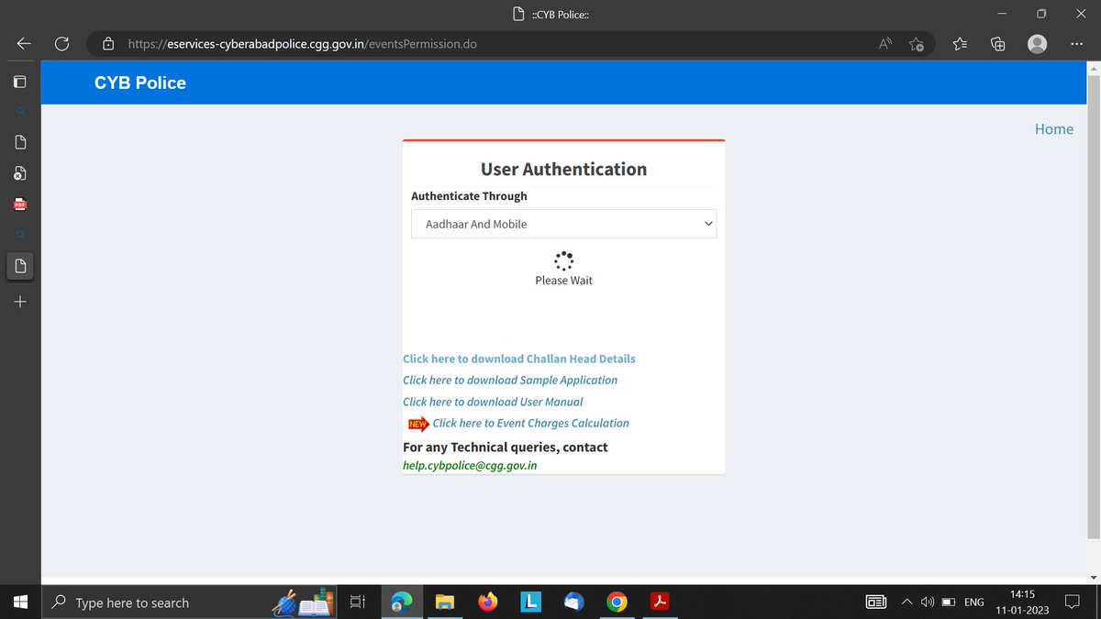Open Task View from the taskbar
The image size is (1101, 619).
click(358, 602)
